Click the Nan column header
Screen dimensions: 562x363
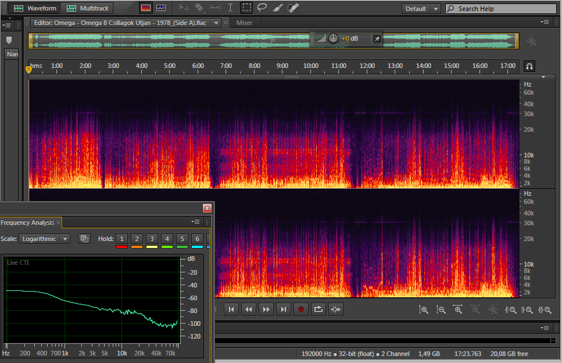pos(12,54)
